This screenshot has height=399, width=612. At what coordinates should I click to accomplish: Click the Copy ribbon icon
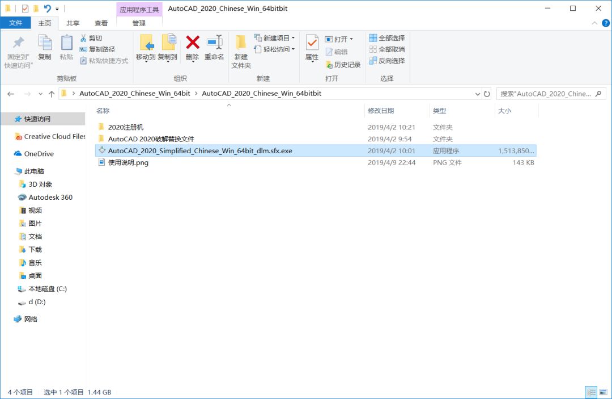[x=45, y=42]
